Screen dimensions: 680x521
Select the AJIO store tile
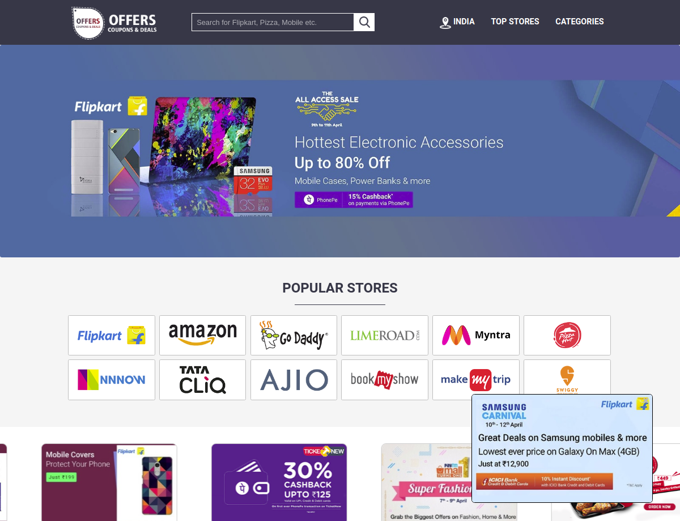point(294,380)
